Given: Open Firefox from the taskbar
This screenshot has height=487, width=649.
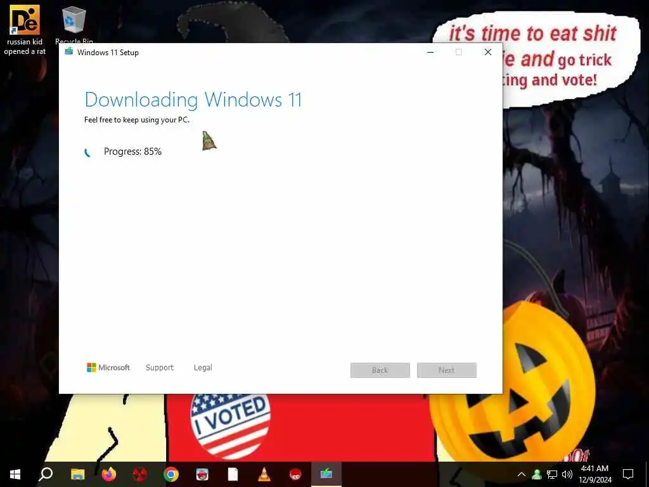Looking at the screenshot, I should 109,474.
